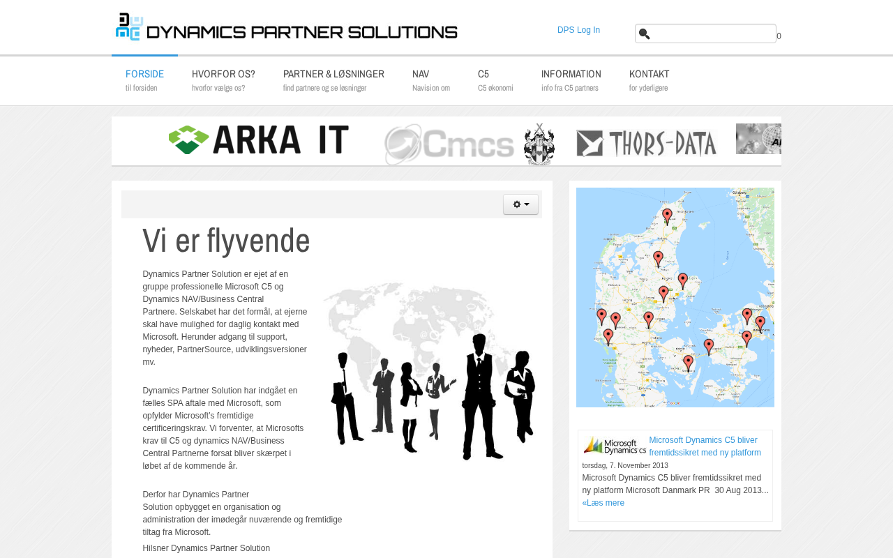The width and height of the screenshot is (893, 558).
Task: Open the KONTAKT menu item
Action: 650,81
